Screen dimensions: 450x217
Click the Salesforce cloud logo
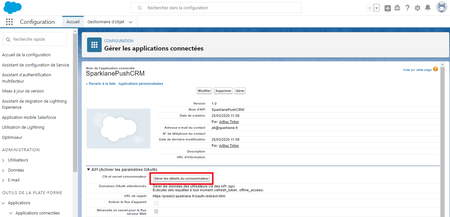(13, 8)
